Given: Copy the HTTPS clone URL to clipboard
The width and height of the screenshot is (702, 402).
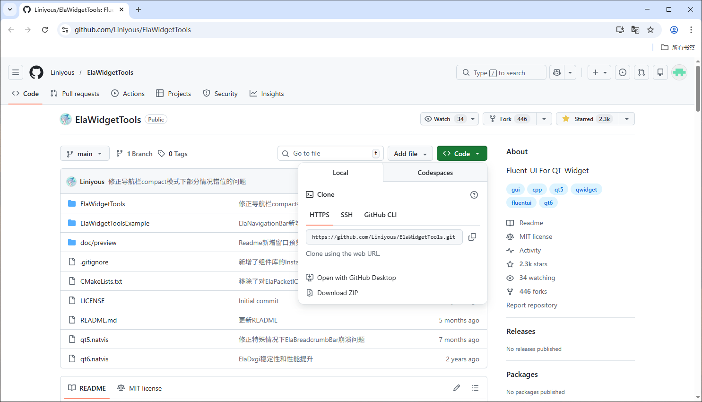Looking at the screenshot, I should pyautogui.click(x=472, y=237).
